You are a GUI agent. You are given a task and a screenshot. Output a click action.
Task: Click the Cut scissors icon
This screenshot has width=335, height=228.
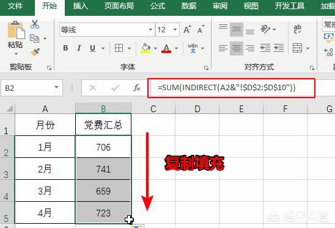tap(35, 24)
